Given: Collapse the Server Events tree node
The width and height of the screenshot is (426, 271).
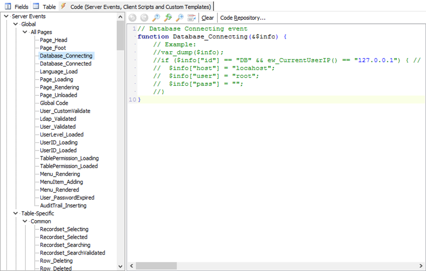Looking at the screenshot, I should coord(6,17).
